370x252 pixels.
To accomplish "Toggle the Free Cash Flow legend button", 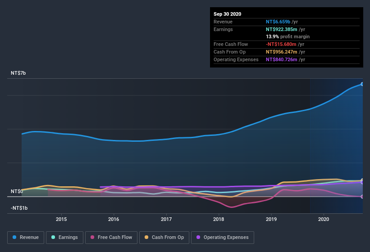I will pos(111,238).
